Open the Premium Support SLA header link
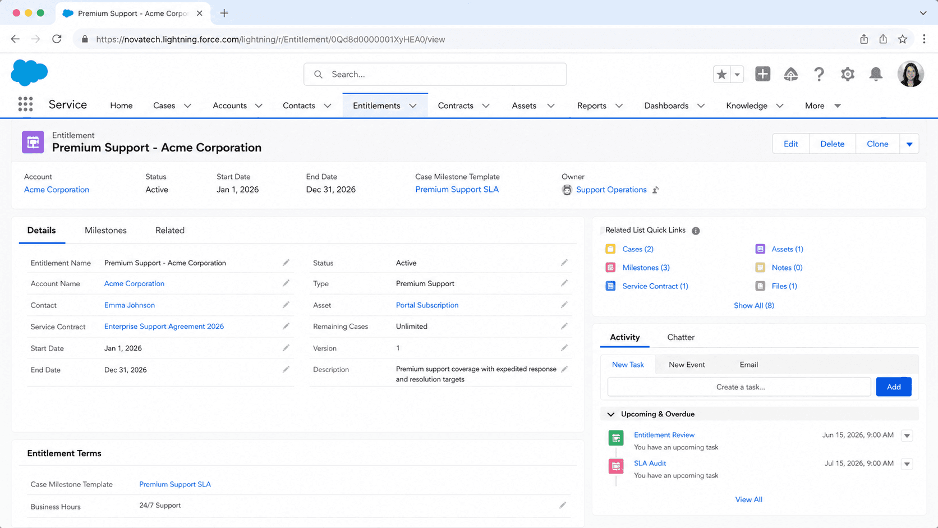938x528 pixels. (457, 190)
